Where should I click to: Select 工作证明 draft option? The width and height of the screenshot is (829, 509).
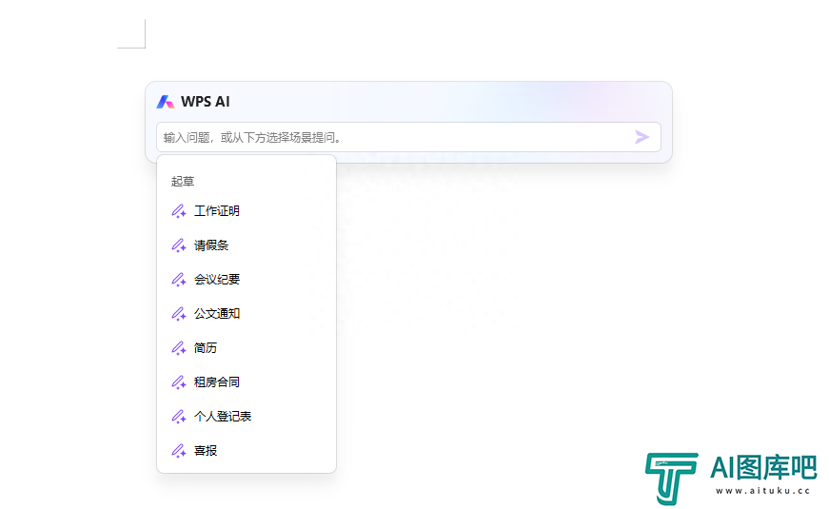[x=247, y=211]
